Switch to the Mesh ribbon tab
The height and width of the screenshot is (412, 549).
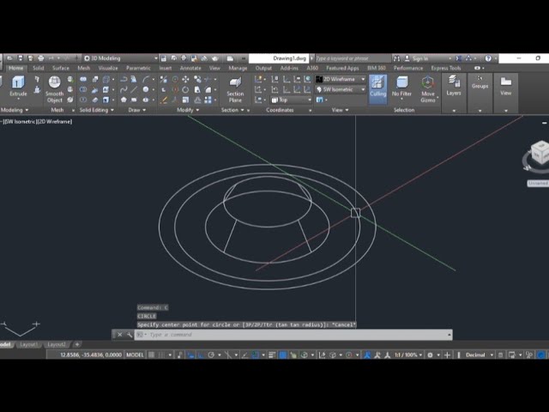click(x=84, y=68)
